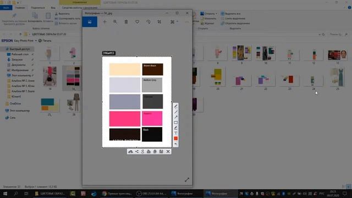Open the red Lightshot color picker

[176, 139]
